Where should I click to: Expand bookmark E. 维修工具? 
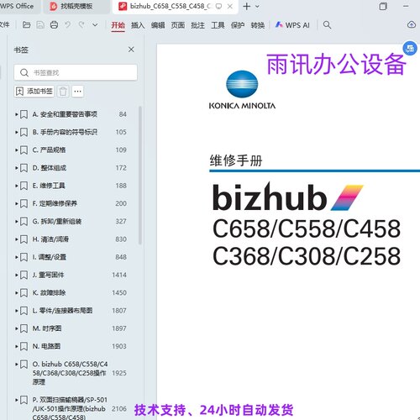17,186
